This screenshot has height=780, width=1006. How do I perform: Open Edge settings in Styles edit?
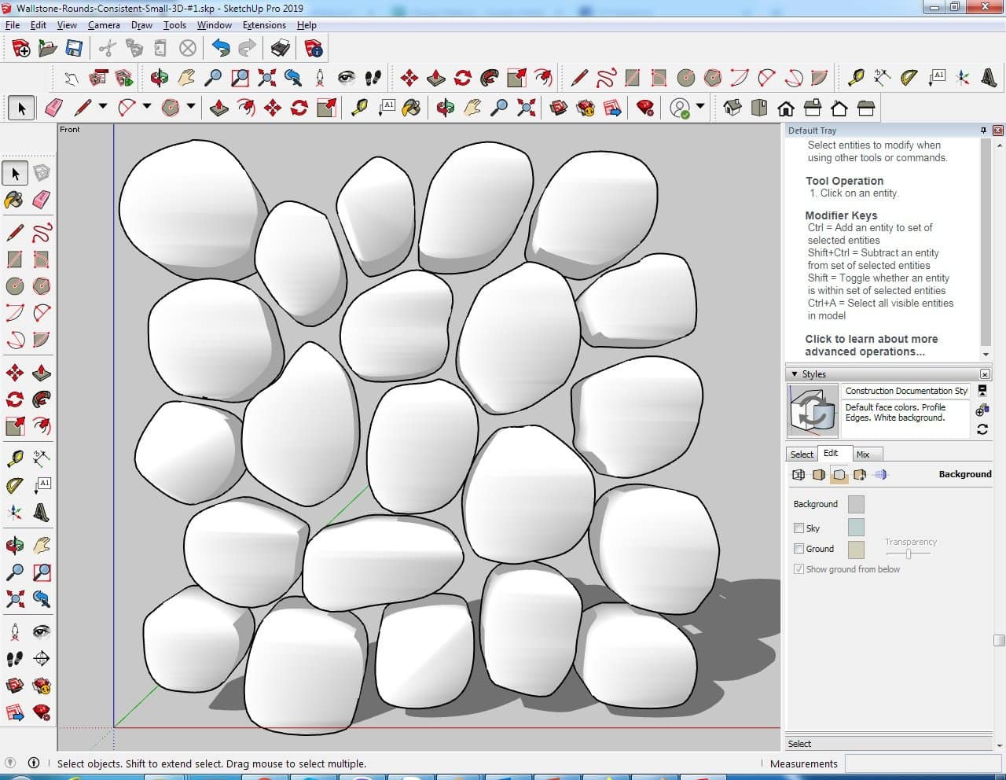(x=799, y=475)
